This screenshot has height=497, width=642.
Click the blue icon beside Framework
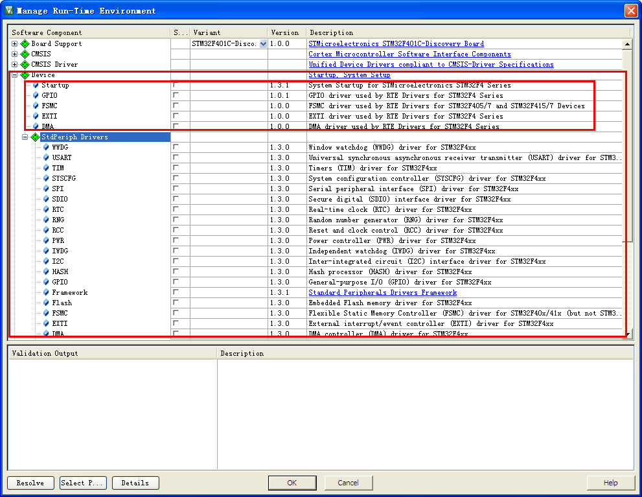(x=46, y=292)
